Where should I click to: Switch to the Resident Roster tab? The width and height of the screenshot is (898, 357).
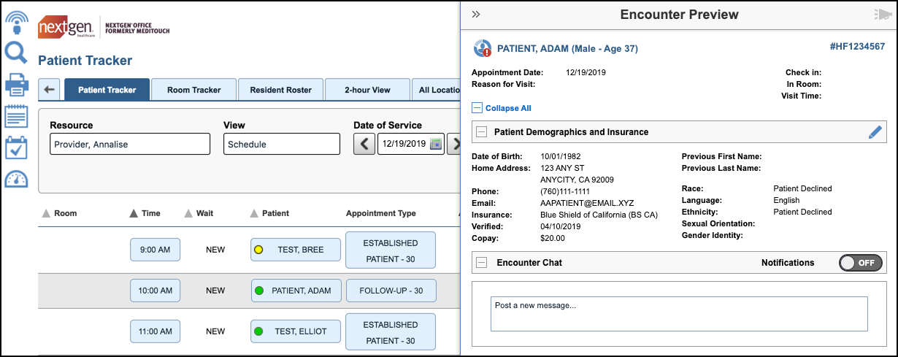point(280,90)
